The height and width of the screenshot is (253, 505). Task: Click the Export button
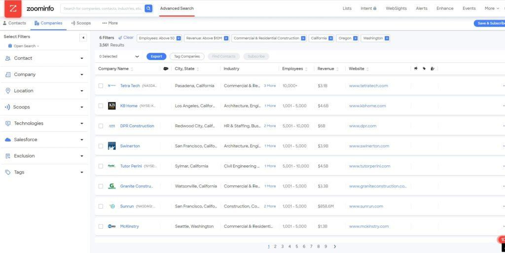[156, 56]
